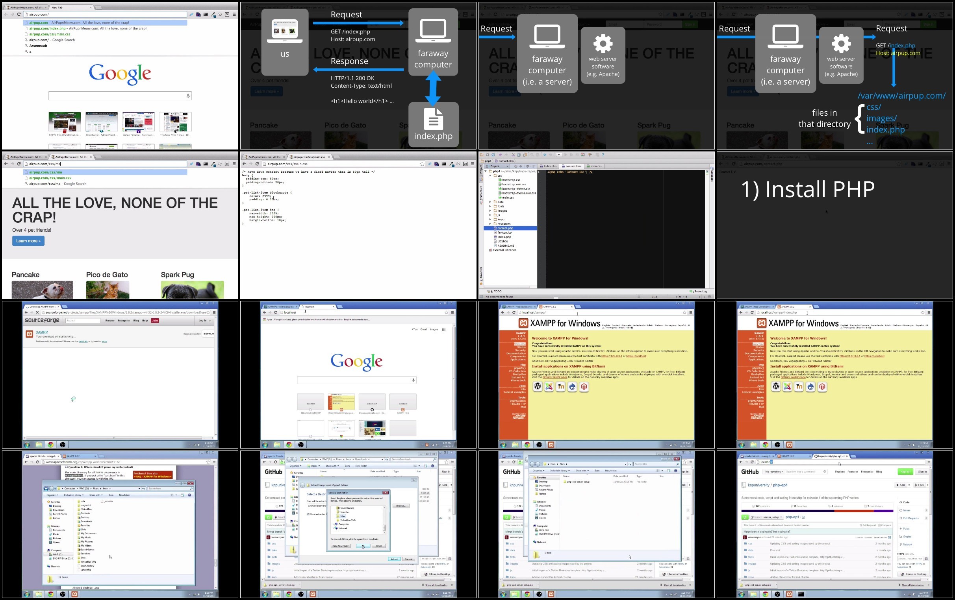Switch to the main.css editor tab in PhpStorm
Viewport: 955px width, 600px height.
[595, 166]
